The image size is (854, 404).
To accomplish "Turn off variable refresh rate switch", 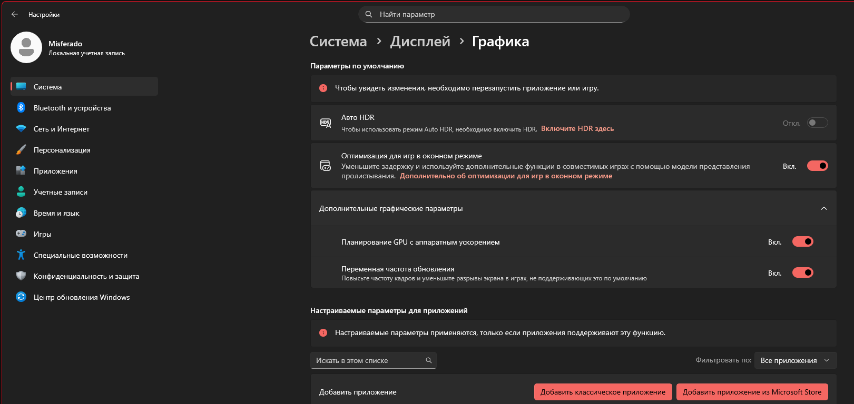I will [x=802, y=273].
